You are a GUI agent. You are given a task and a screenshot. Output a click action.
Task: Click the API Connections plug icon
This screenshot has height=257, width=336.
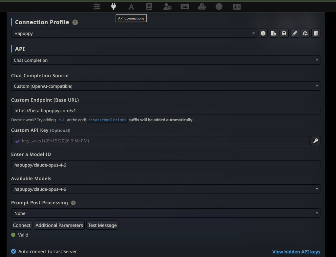point(114,7)
